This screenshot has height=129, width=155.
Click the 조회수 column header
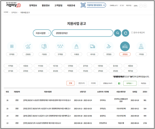coord(145,92)
